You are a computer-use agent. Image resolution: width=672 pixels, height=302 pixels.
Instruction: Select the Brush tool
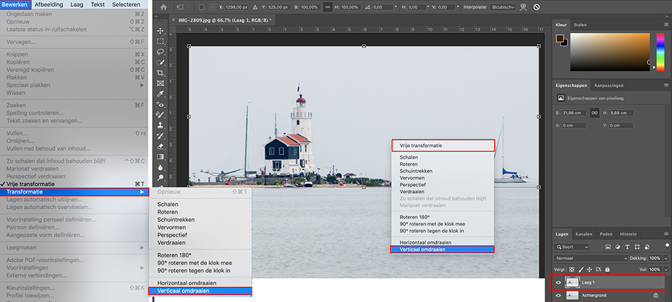point(160,115)
